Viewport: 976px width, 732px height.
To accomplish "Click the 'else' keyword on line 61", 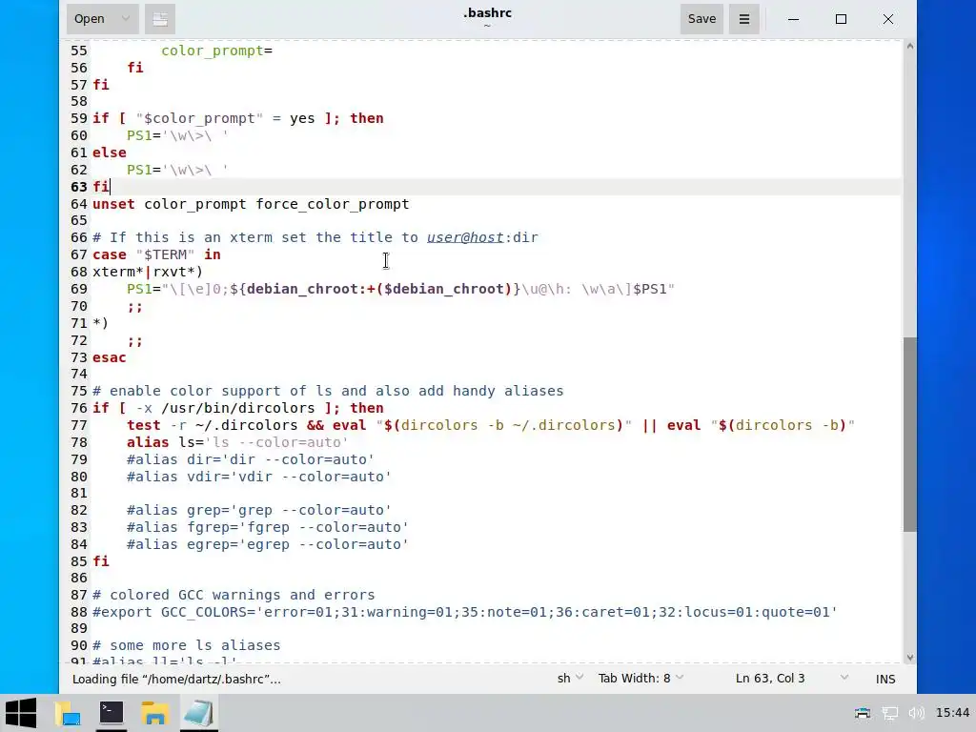I will 109,152.
